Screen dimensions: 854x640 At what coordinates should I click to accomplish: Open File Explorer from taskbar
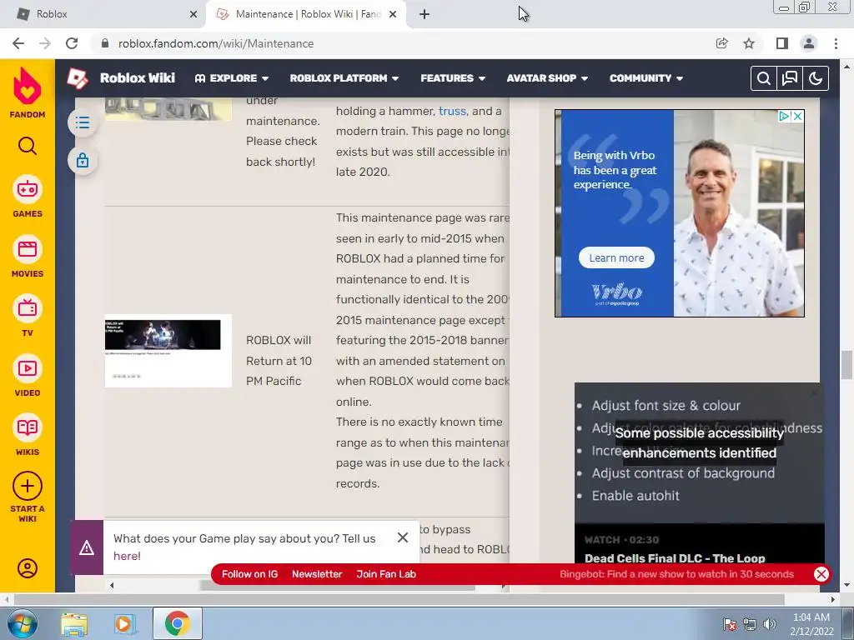74,623
